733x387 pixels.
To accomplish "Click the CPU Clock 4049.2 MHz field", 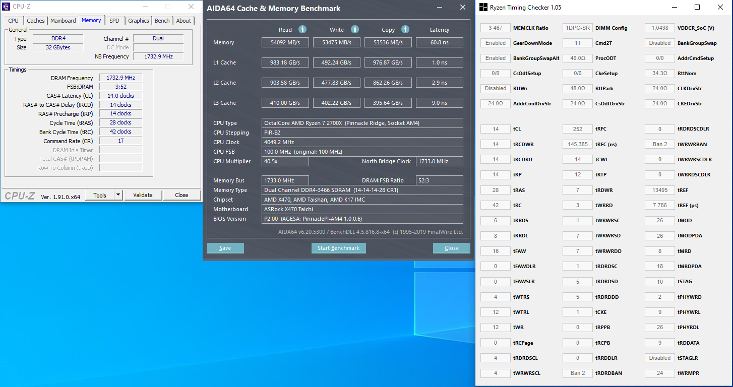I will coord(363,142).
